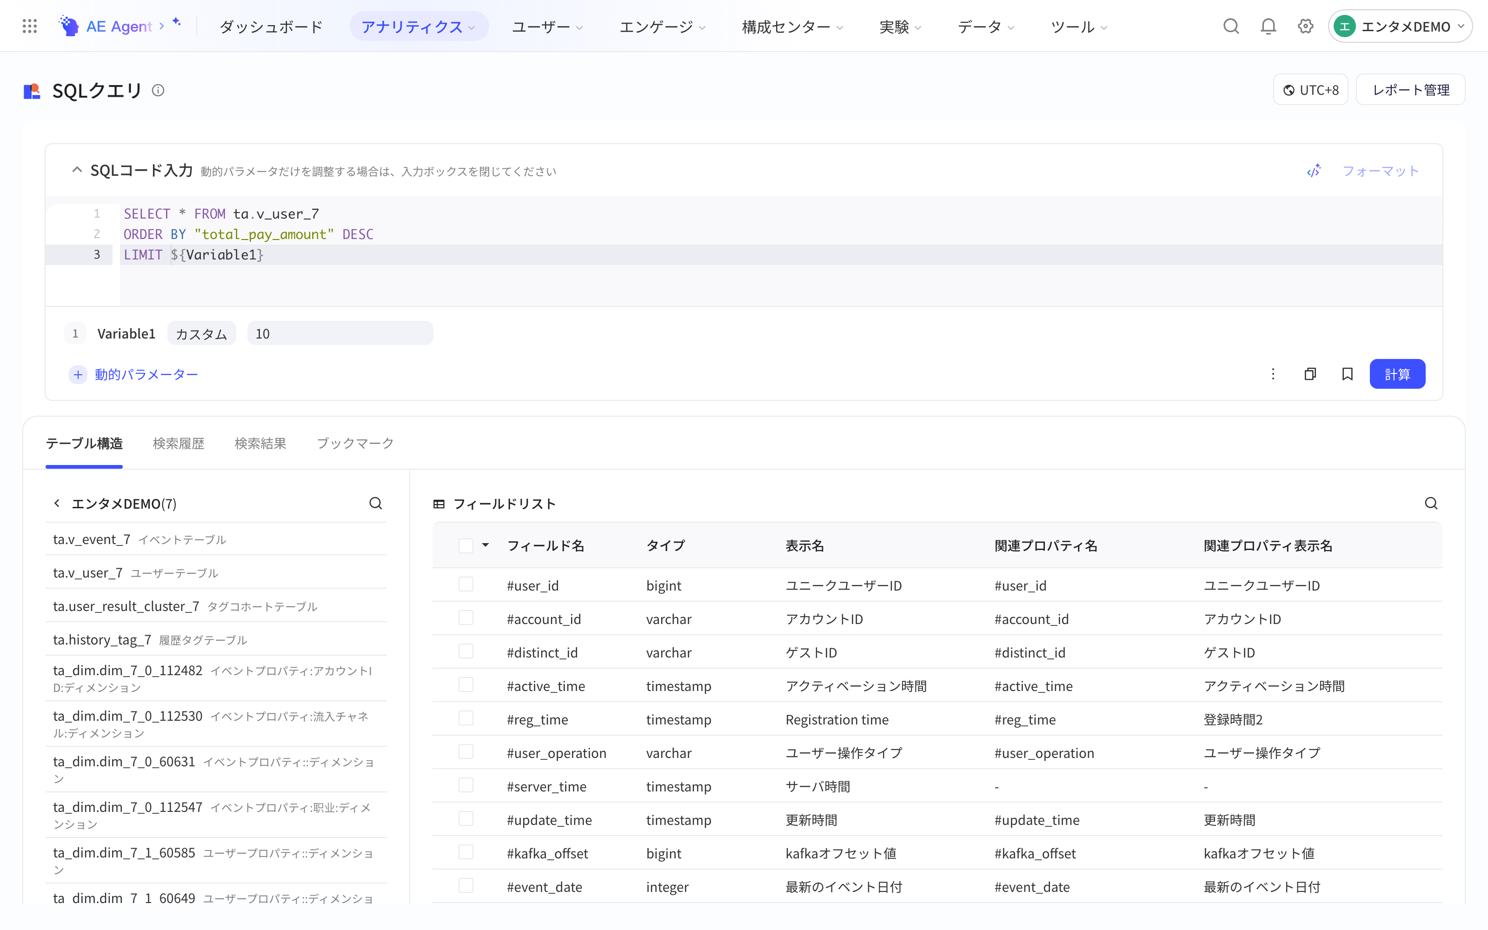The width and height of the screenshot is (1488, 930).
Task: Open the エンタメDEMO project switcher
Action: (x=1400, y=27)
